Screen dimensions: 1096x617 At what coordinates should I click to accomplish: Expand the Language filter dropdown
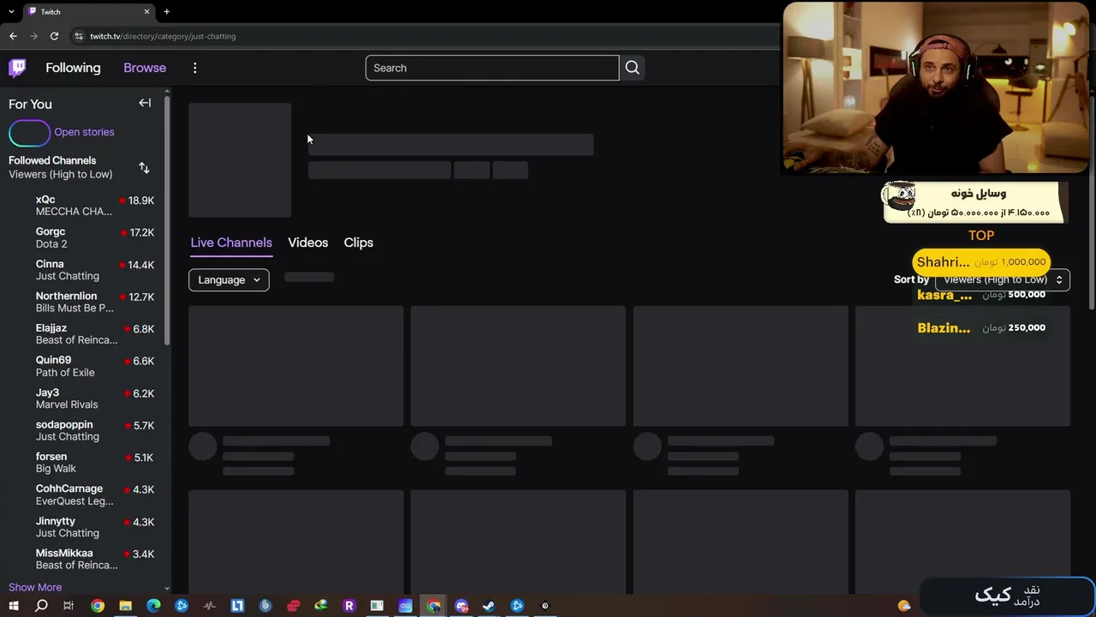point(229,280)
